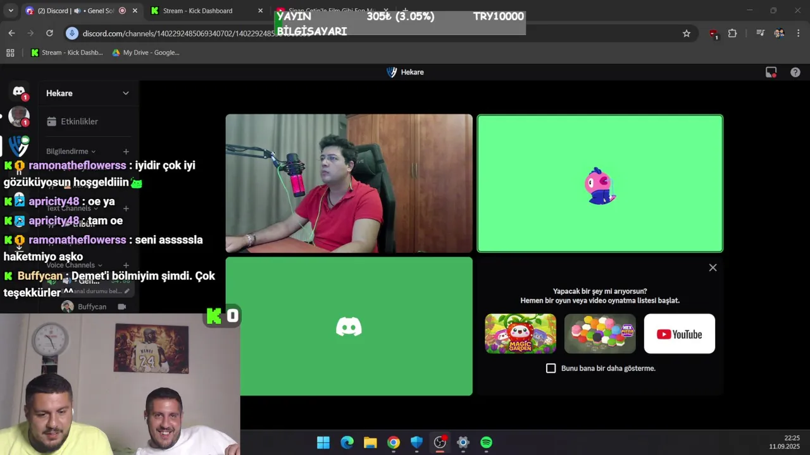Open Stream - Kick Dashb... bookmark
The height and width of the screenshot is (455, 810).
(67, 52)
